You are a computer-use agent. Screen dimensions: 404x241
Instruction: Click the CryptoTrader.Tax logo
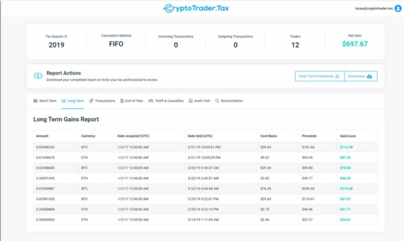click(196, 8)
